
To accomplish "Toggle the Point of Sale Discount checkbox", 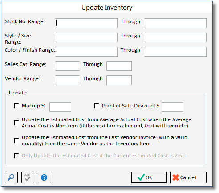I will click(97, 106).
